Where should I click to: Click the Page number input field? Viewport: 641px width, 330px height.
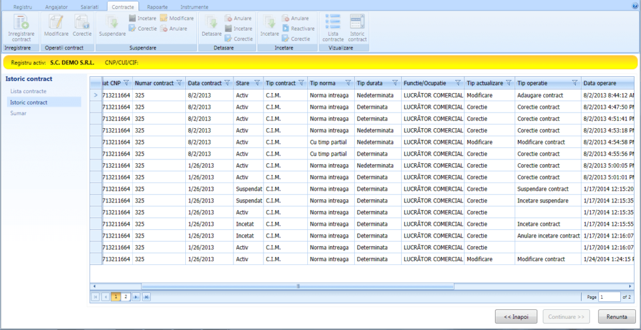[x=610, y=297]
